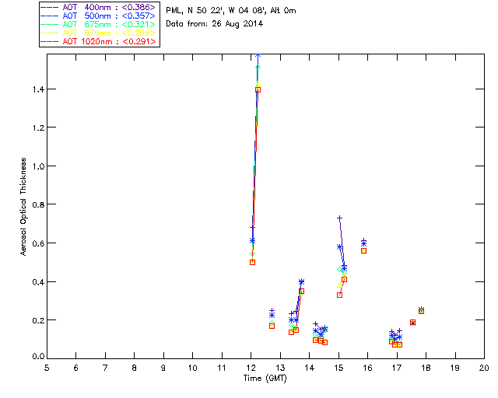Click the blue asterisk marker at 0.4 near 13.7h
This screenshot has height=398, width=498.
[x=301, y=281]
